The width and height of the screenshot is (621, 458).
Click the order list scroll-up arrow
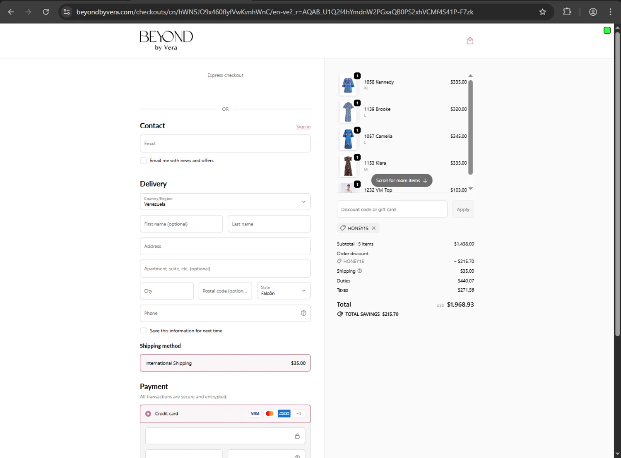pyautogui.click(x=470, y=76)
